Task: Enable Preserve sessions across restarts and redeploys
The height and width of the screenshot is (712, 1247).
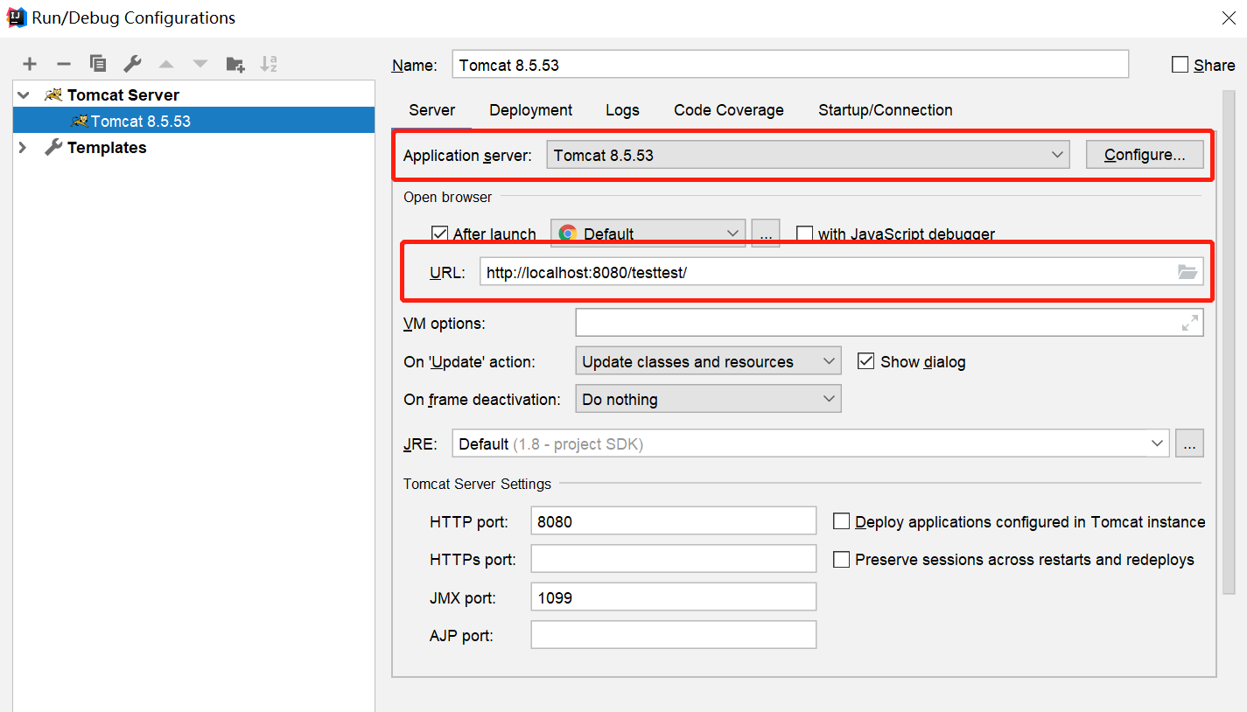Action: 842,559
